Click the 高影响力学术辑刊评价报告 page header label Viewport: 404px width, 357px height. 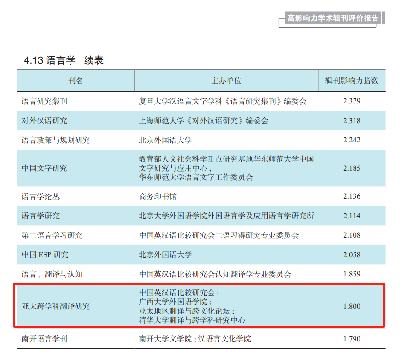click(x=333, y=18)
